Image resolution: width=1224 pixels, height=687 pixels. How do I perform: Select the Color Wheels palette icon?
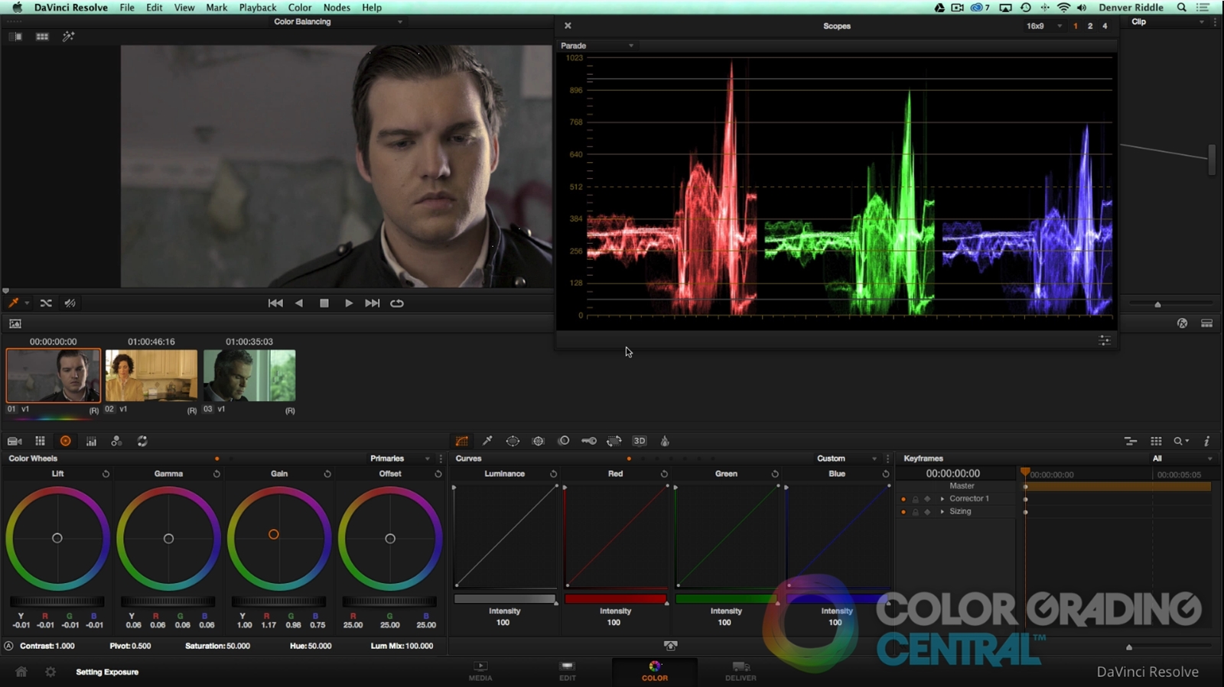click(66, 441)
